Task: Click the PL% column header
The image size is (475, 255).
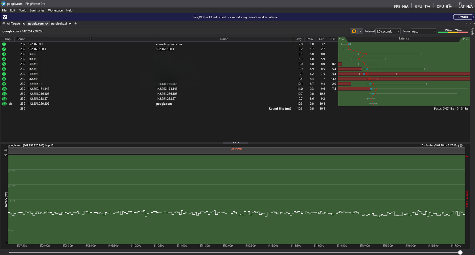Action: pyautogui.click(x=332, y=39)
